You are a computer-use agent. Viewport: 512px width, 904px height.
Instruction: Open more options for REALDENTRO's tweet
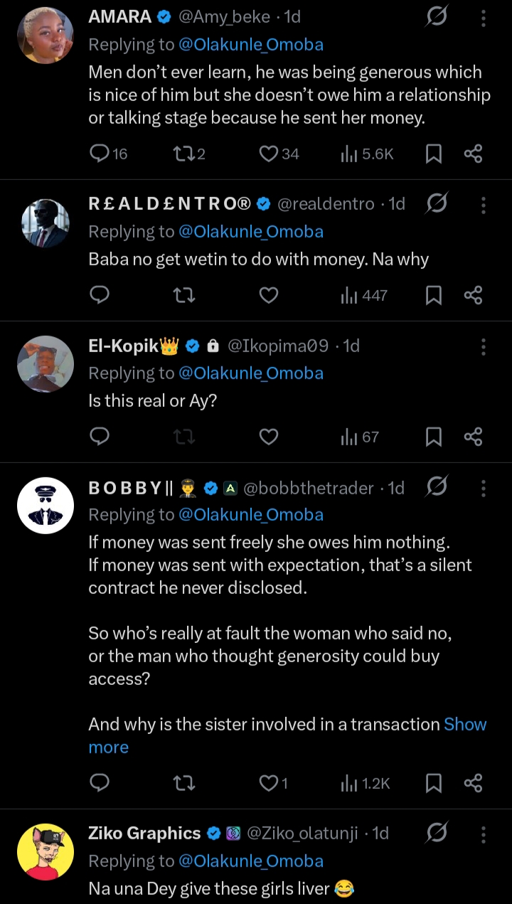coord(484,205)
